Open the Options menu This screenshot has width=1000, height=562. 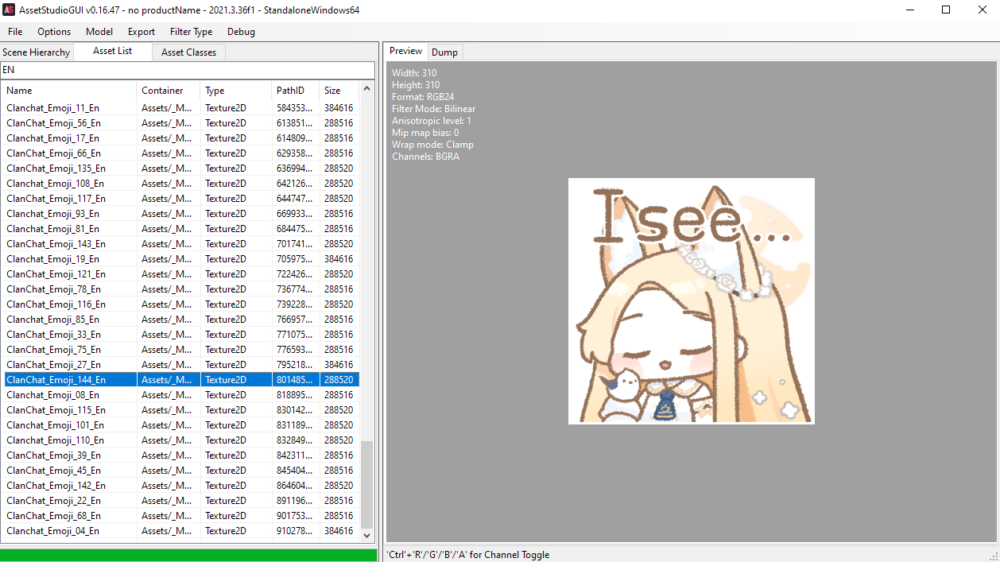pyautogui.click(x=54, y=32)
